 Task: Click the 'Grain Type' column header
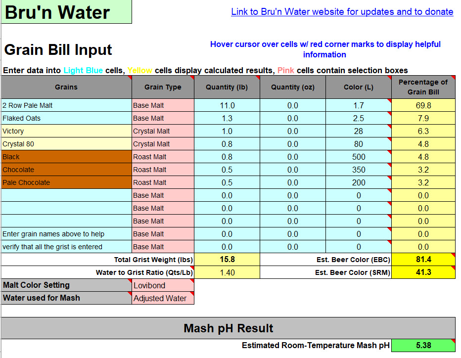point(163,87)
